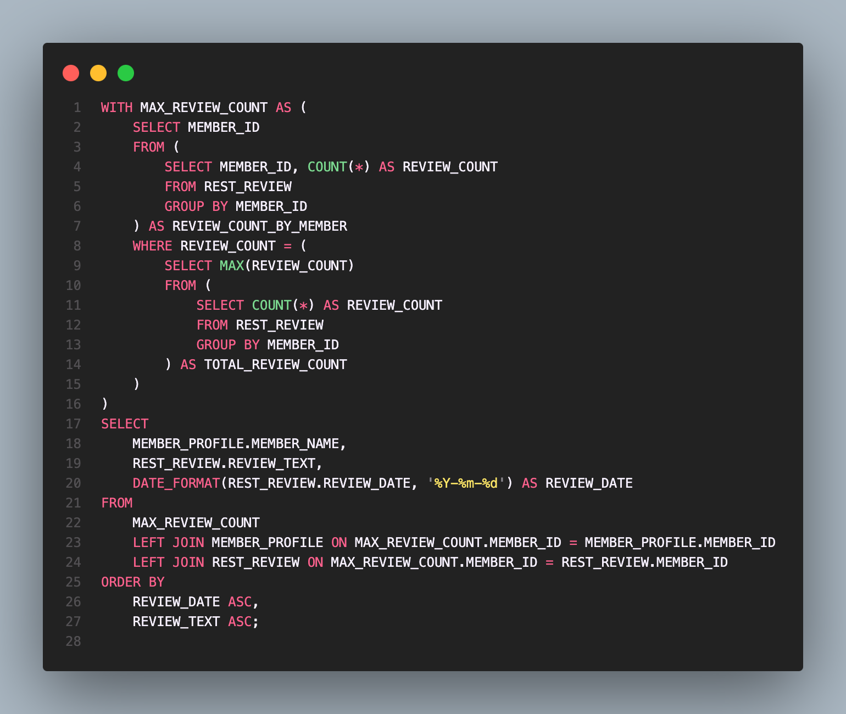Click LEFT JOIN on line 23
Image resolution: width=846 pixels, height=714 pixels.
coord(168,543)
